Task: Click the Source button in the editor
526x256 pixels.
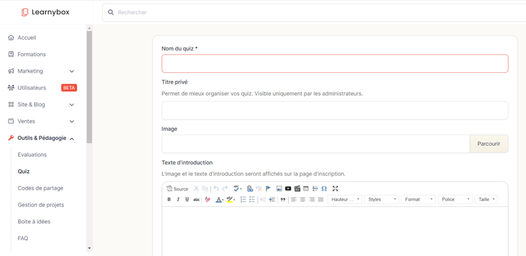Action: pyautogui.click(x=178, y=189)
